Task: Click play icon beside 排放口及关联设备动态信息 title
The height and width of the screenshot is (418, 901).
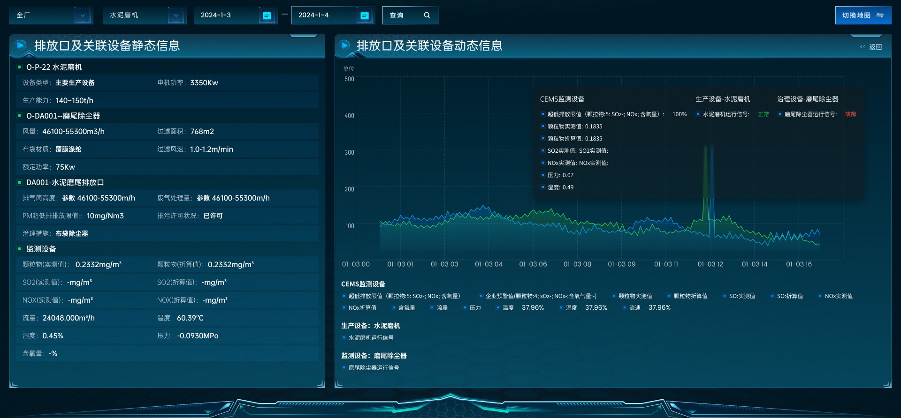Action: 344,45
